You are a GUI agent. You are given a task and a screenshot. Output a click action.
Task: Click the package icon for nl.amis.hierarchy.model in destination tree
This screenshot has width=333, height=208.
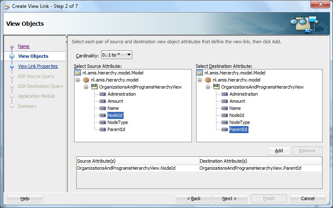[x=208, y=80]
